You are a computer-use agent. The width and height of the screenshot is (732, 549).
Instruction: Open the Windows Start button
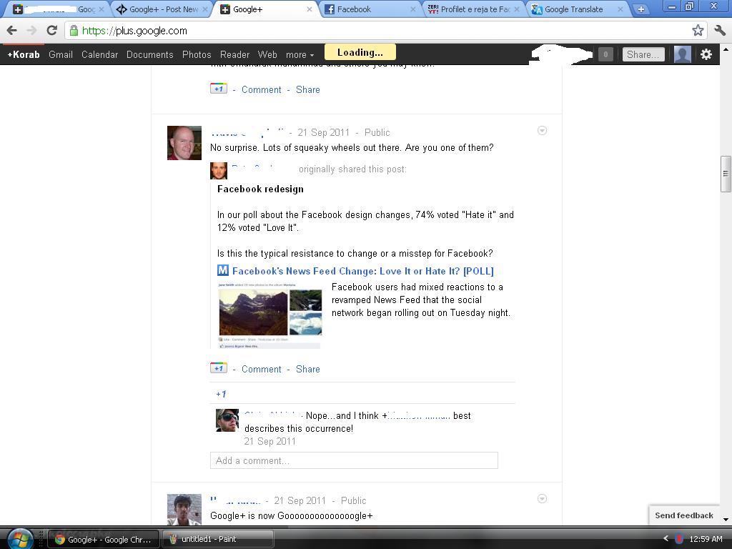pyautogui.click(x=19, y=540)
